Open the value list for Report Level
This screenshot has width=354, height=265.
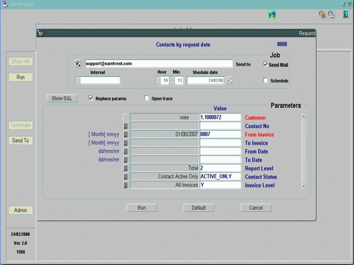126,168
